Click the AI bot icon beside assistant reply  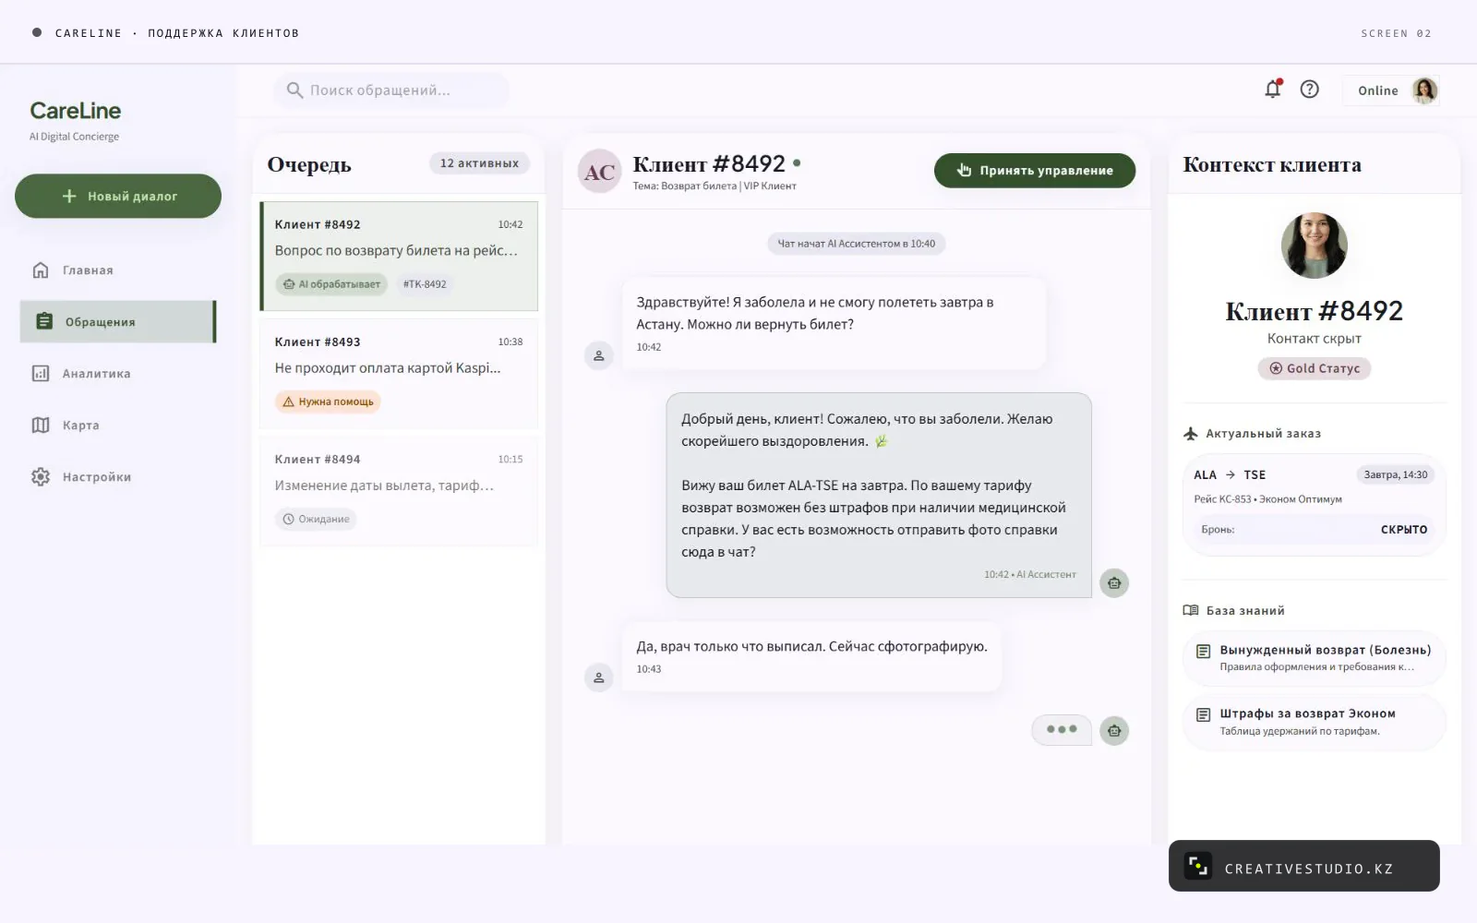tap(1114, 582)
